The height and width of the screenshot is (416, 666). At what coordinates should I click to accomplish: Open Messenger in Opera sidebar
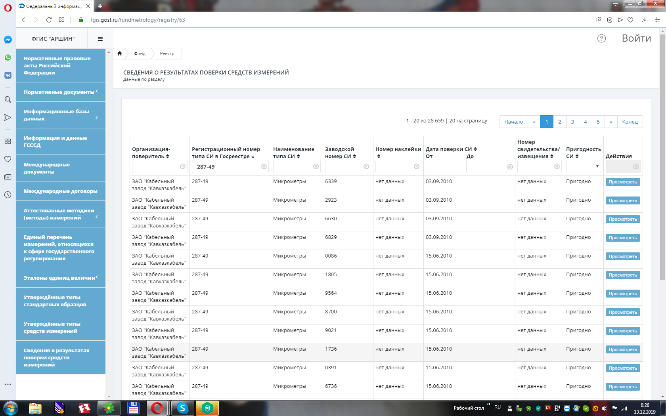tap(8, 40)
